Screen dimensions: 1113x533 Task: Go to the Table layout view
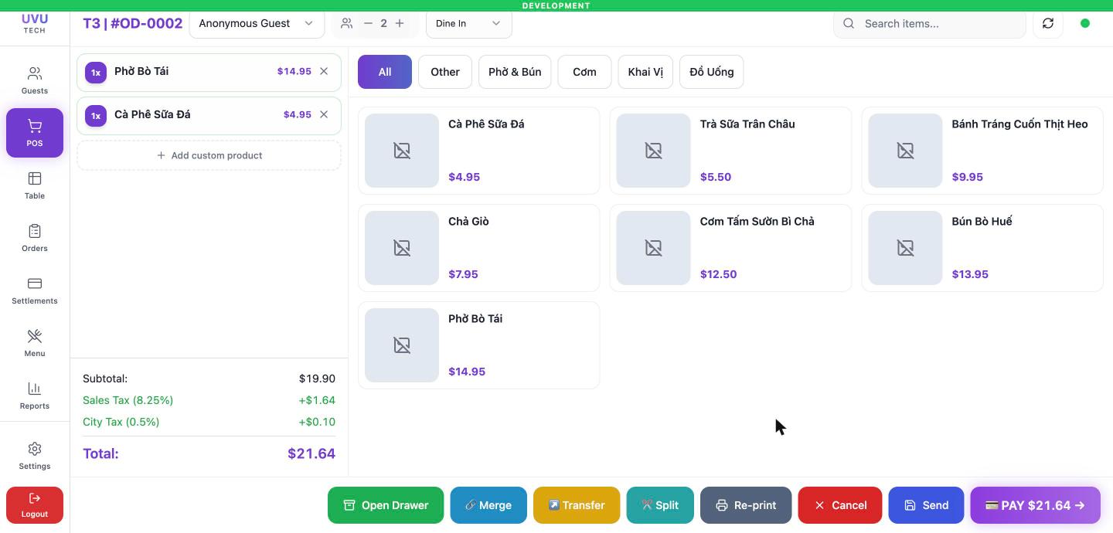pos(35,185)
